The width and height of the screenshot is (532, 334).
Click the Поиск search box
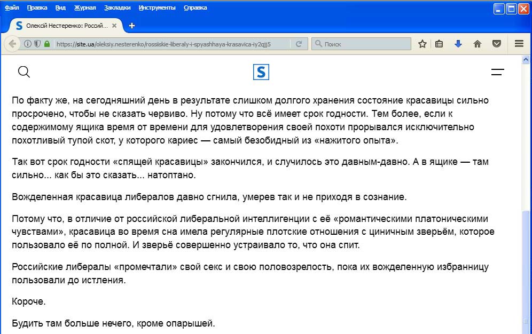pyautogui.click(x=361, y=44)
